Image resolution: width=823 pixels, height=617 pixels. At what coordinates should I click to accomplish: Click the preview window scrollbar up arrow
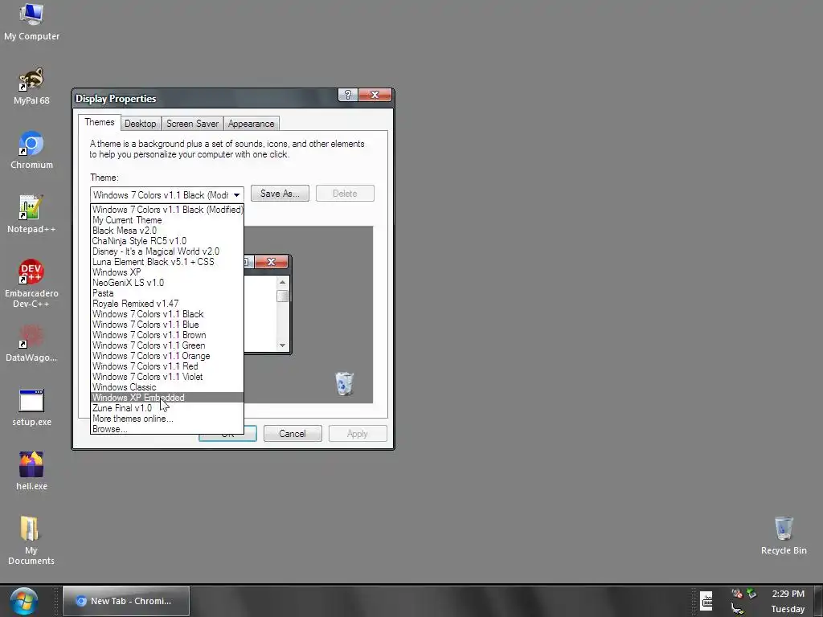[x=282, y=282]
